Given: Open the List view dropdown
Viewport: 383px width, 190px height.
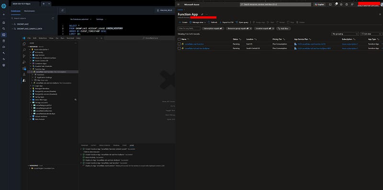Looking at the screenshot, I should tap(372, 34).
